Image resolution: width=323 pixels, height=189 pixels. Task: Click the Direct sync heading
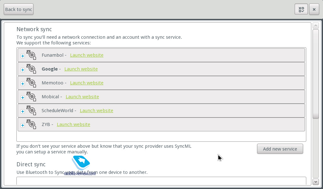pos(31,164)
